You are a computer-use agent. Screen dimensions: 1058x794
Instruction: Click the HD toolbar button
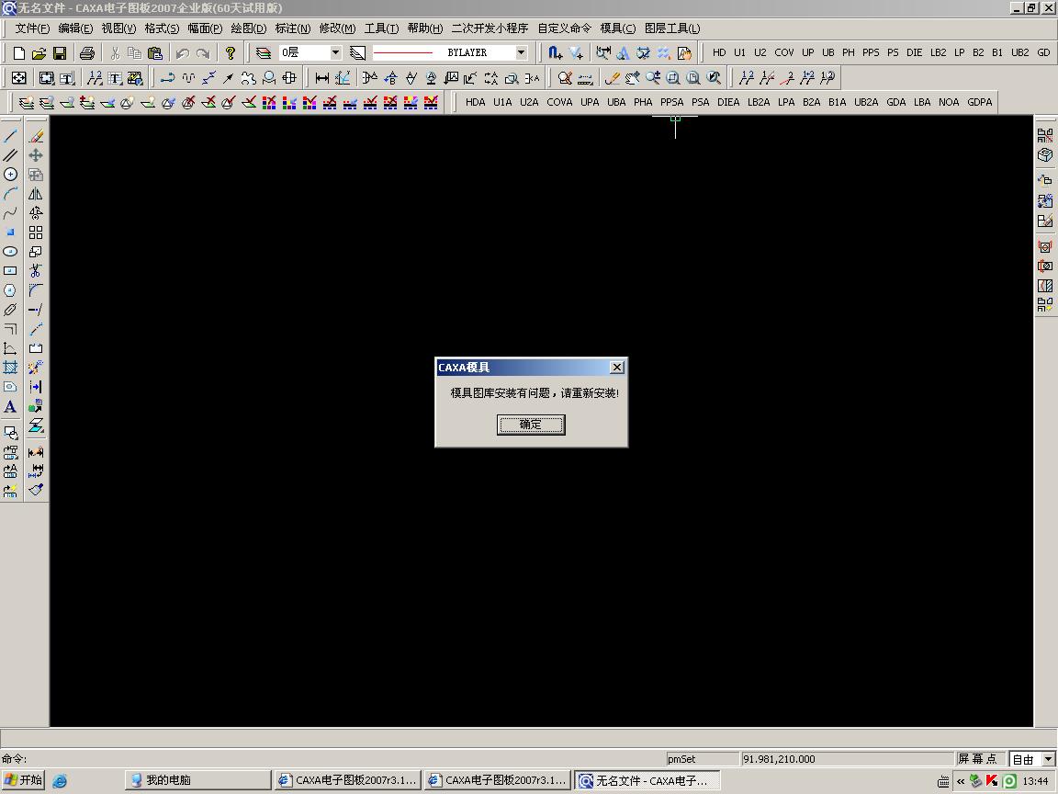point(719,52)
